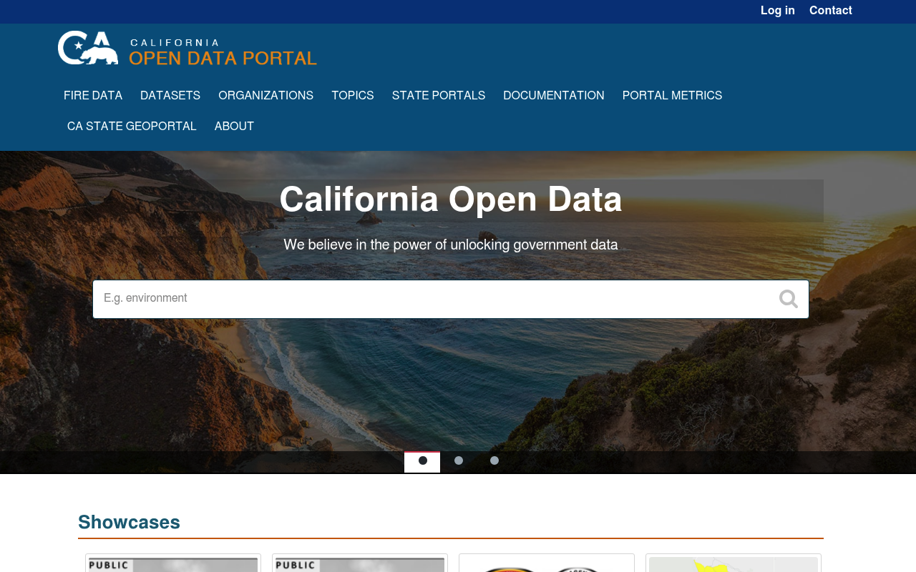
Task: Open the Log in link
Action: 777,11
